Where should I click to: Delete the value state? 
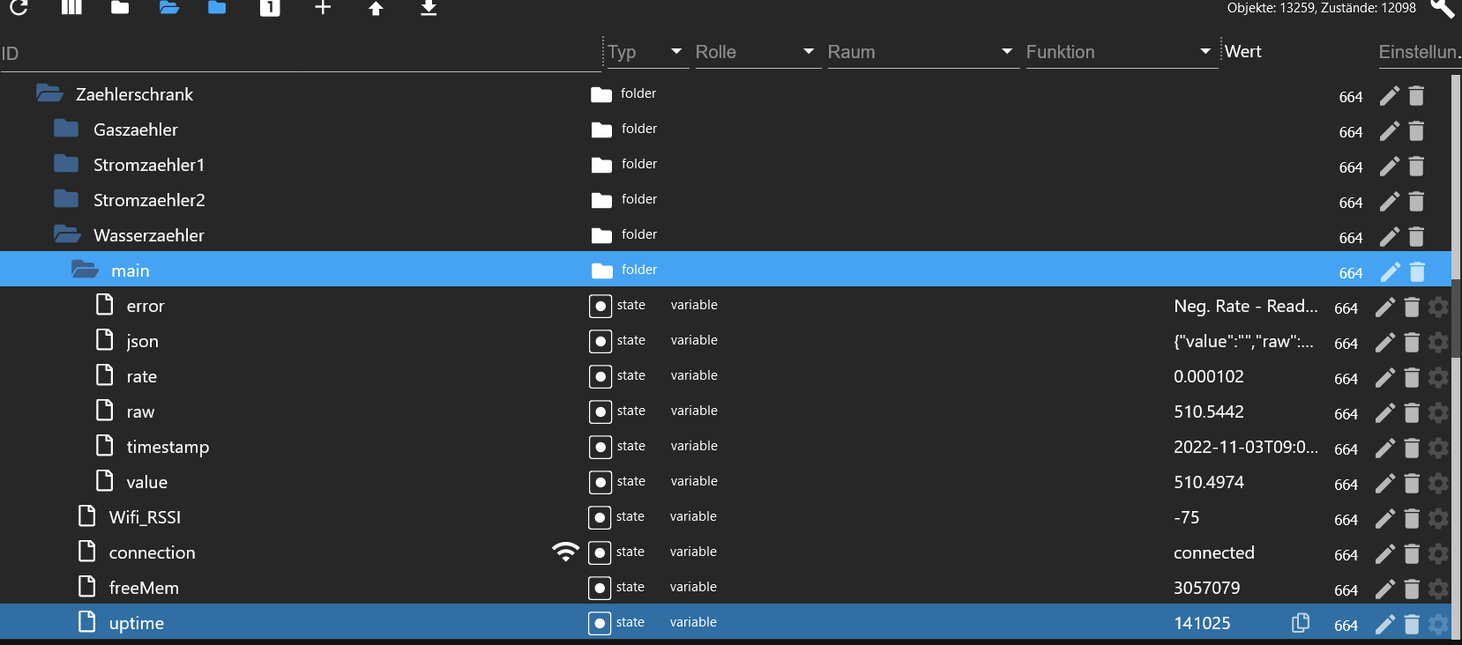tap(1412, 484)
